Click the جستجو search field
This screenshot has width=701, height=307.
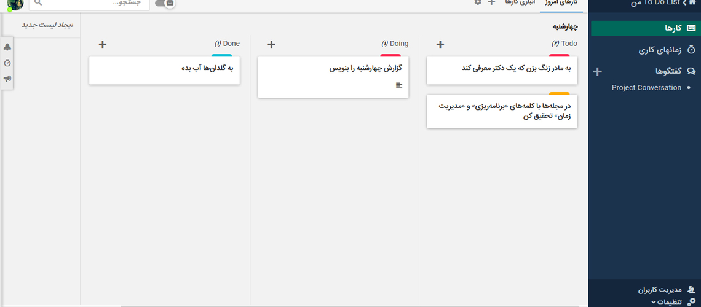(92, 3)
